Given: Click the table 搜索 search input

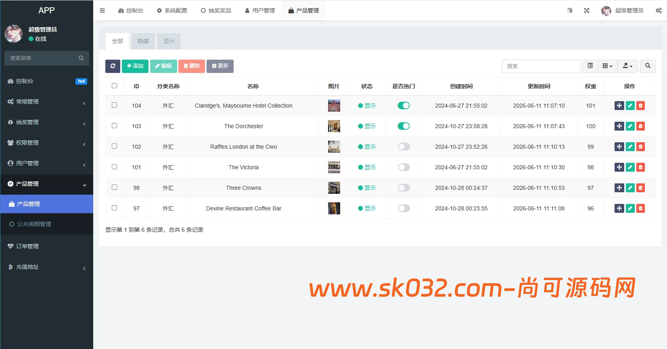Looking at the screenshot, I should pos(541,66).
